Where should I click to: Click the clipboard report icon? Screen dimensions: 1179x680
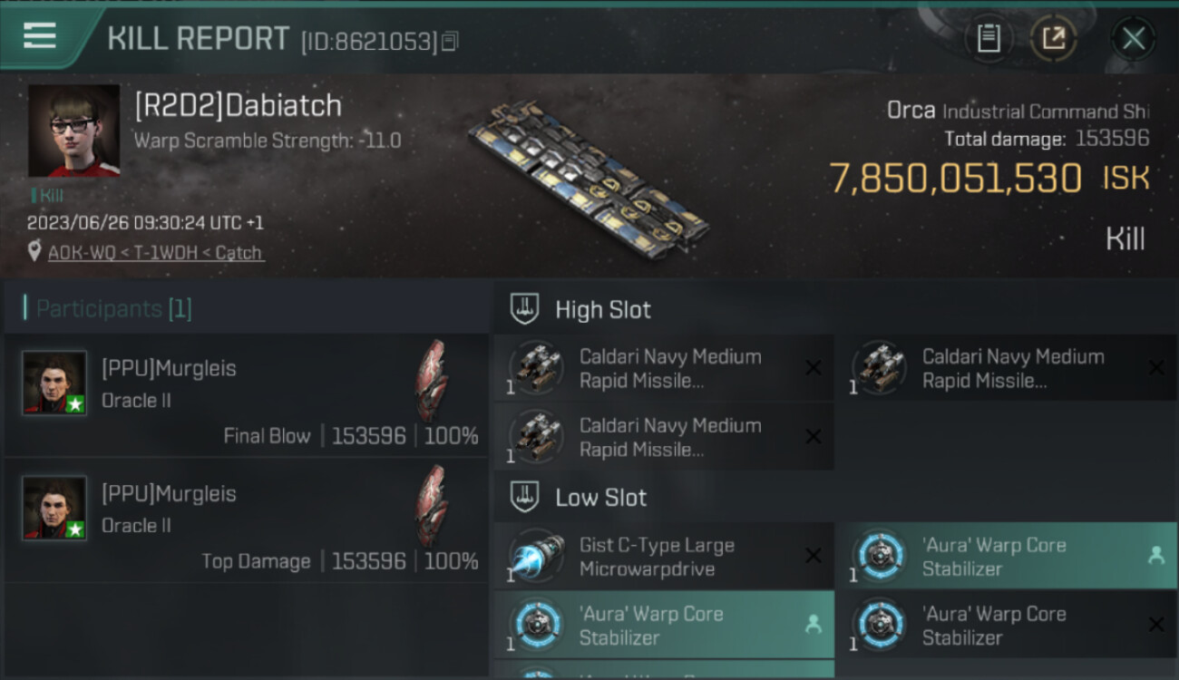(989, 38)
